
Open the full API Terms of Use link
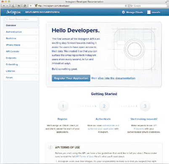84,156
